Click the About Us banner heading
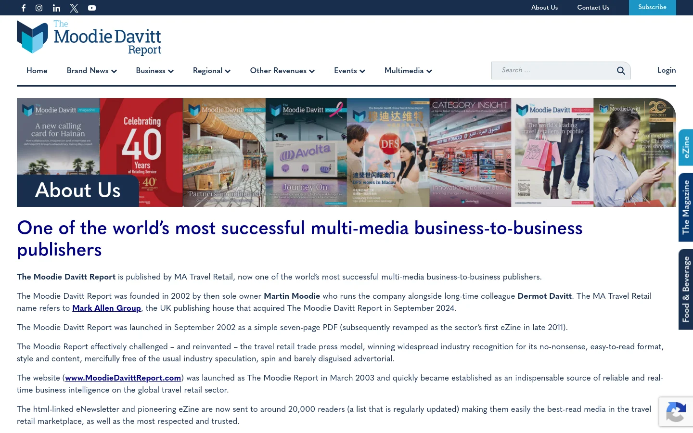693x433 pixels. [x=78, y=191]
